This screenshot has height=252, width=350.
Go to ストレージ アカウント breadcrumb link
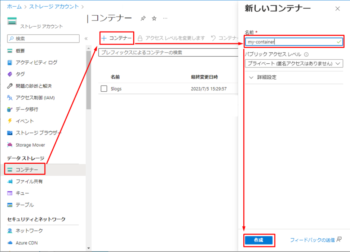point(54,7)
